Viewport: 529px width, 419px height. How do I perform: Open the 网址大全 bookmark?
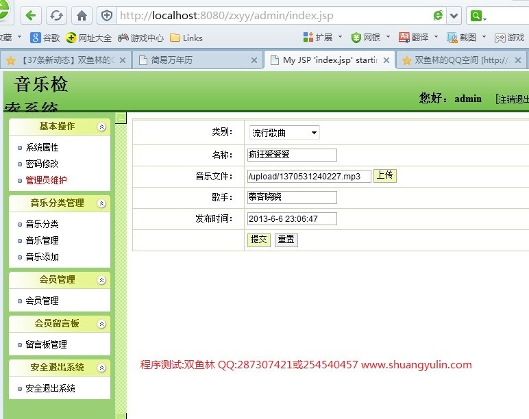[88, 38]
